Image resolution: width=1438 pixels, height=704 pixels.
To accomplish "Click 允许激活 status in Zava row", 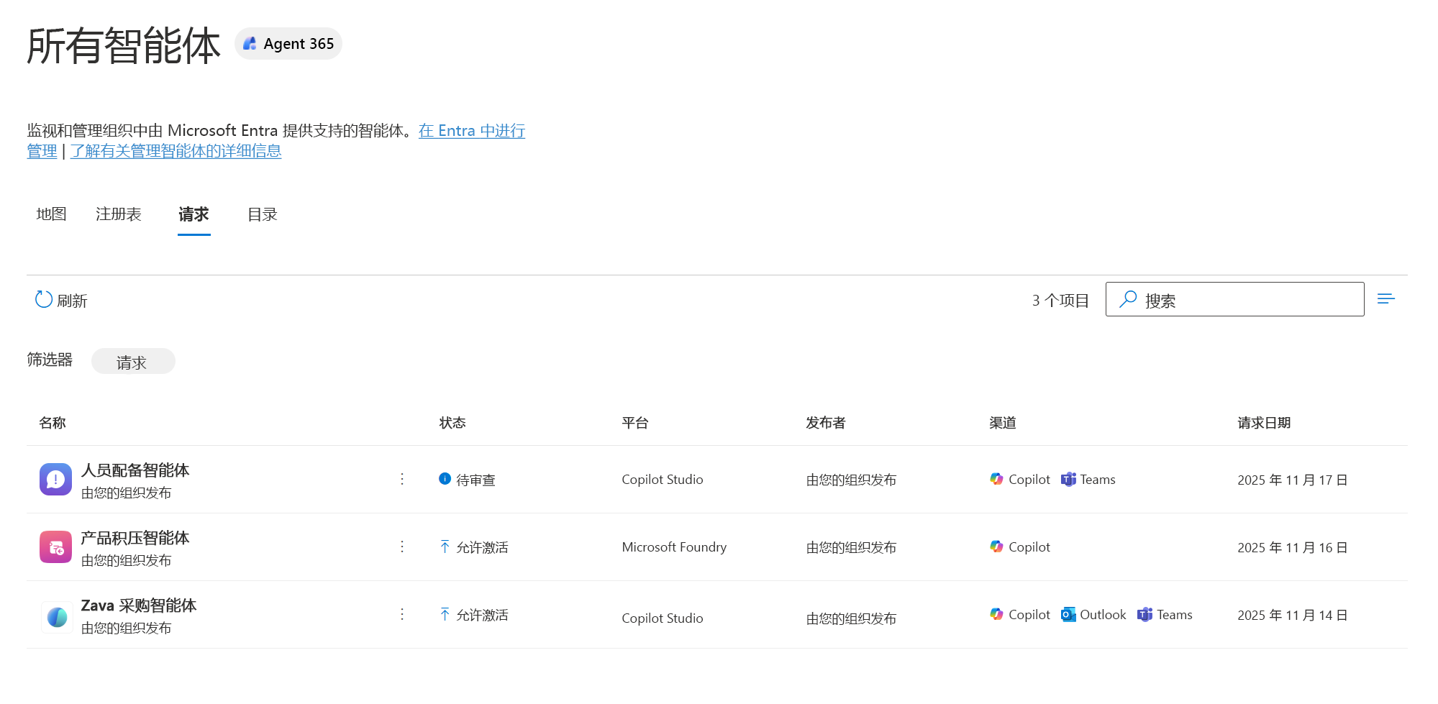I will click(x=482, y=615).
